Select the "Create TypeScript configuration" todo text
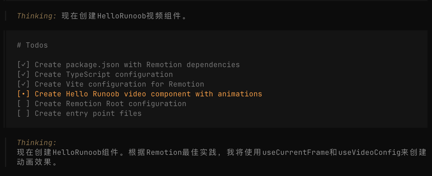This screenshot has height=176, width=432. click(x=104, y=75)
